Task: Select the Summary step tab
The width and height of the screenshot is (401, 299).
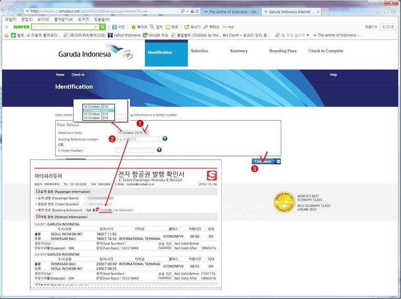Action: click(x=239, y=51)
